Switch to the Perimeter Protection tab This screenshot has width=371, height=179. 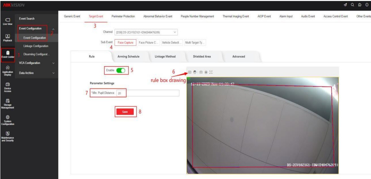(x=123, y=16)
